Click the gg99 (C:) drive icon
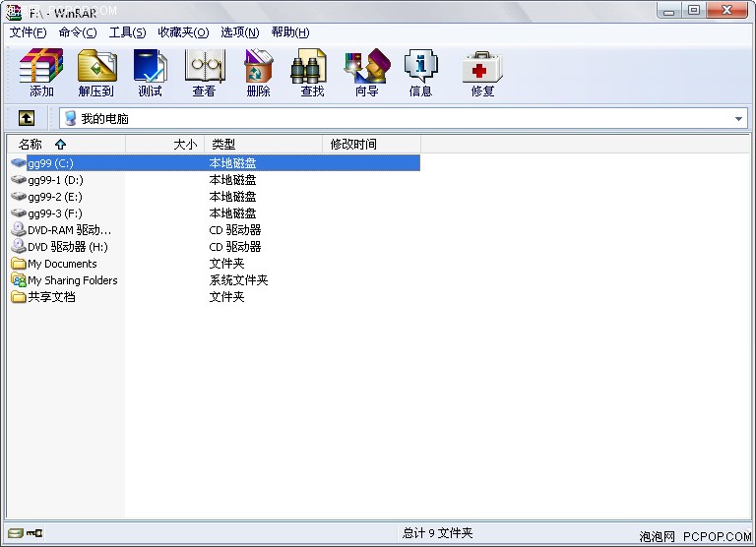 click(x=19, y=163)
